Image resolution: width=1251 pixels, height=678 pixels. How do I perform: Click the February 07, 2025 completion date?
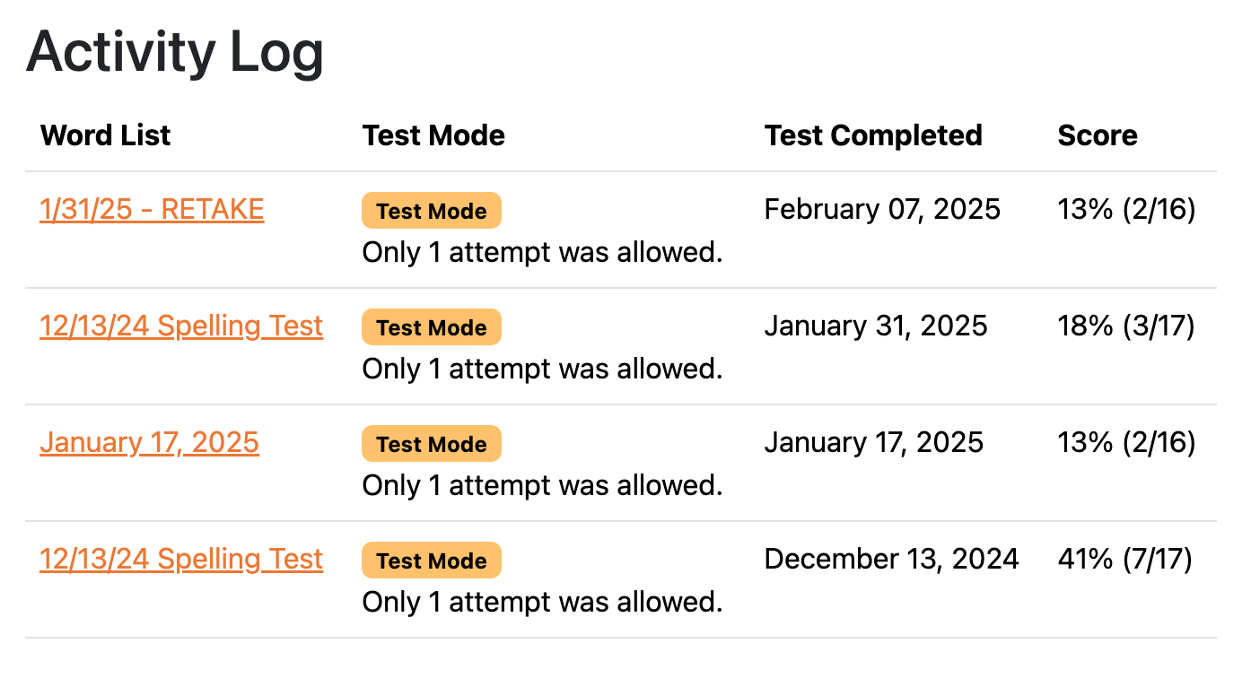[x=881, y=209]
